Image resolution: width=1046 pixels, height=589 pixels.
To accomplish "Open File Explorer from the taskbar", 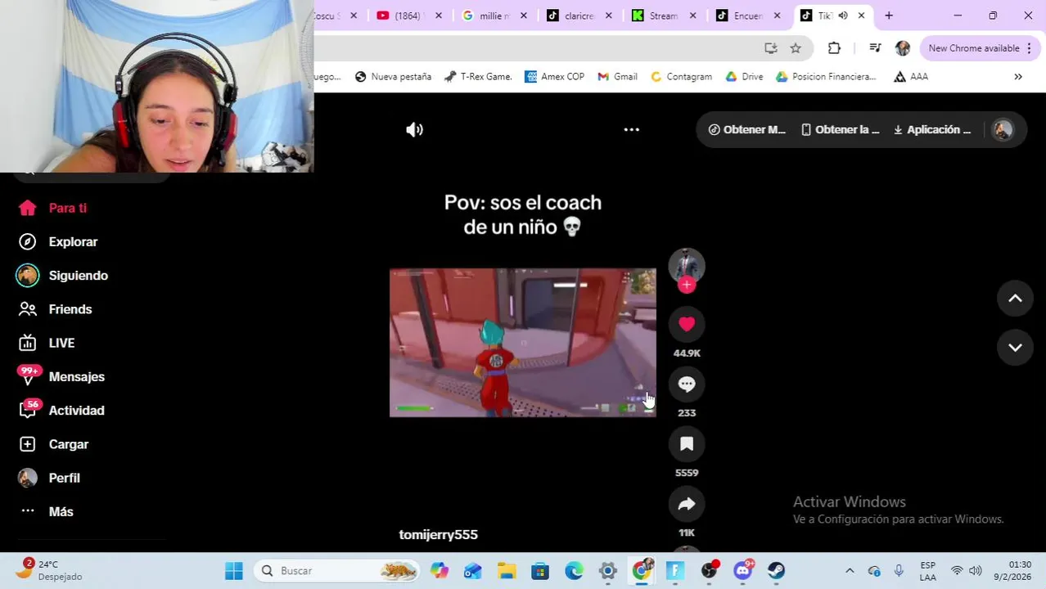I will pyautogui.click(x=507, y=570).
